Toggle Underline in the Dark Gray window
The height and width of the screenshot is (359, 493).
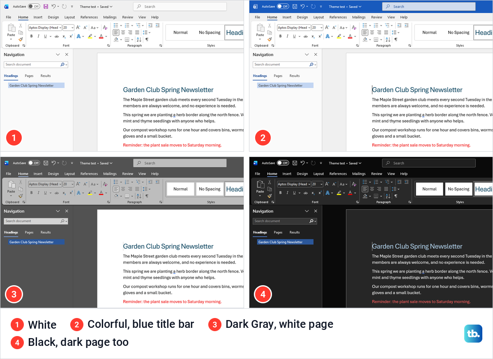tap(45, 193)
